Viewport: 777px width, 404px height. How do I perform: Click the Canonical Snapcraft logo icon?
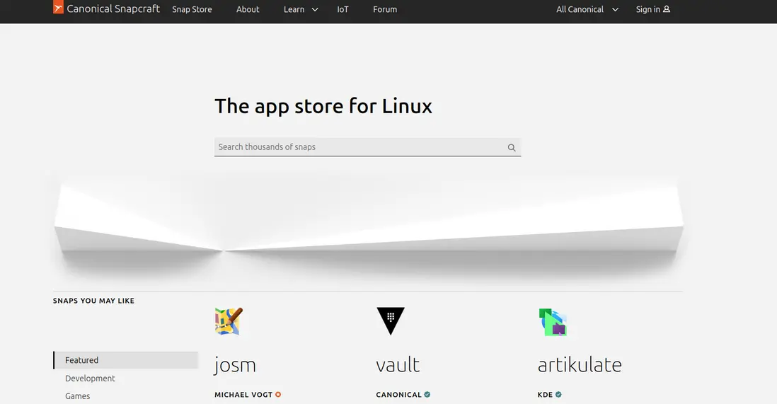58,7
